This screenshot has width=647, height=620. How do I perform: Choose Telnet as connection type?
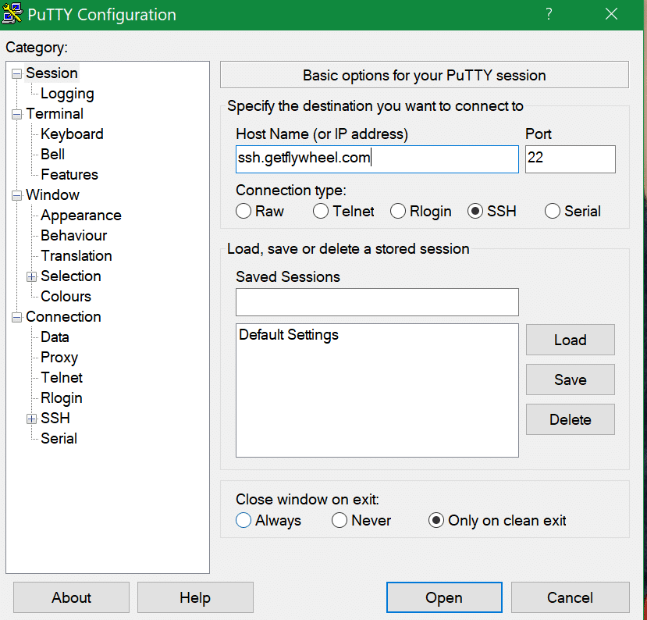pos(321,211)
